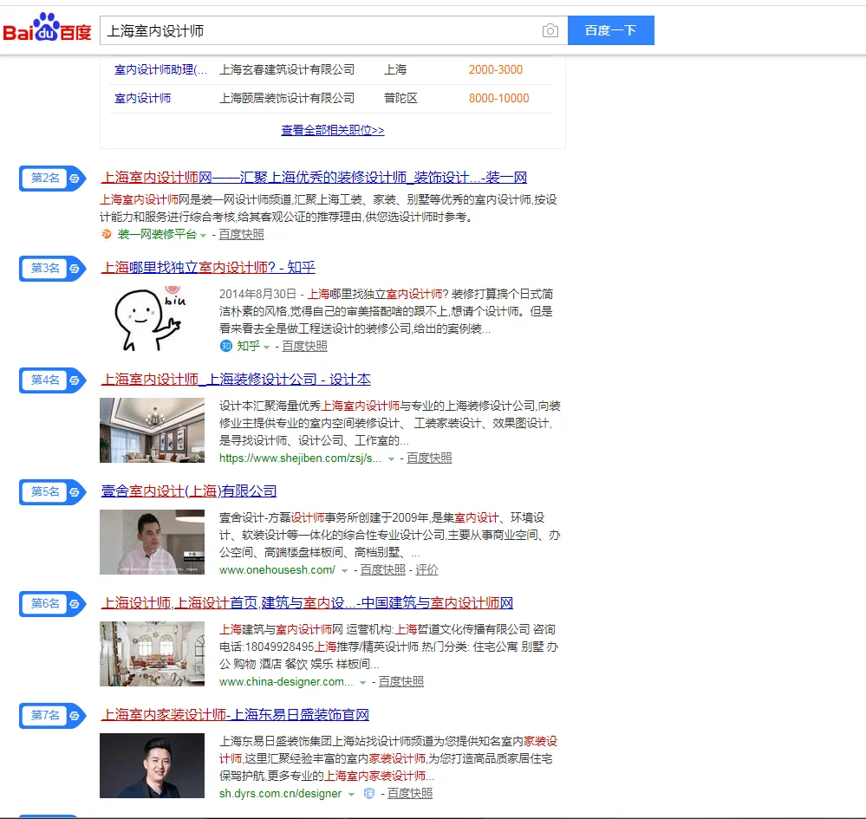Click the 上海 location cell in the 上海玄春 row

tap(395, 69)
